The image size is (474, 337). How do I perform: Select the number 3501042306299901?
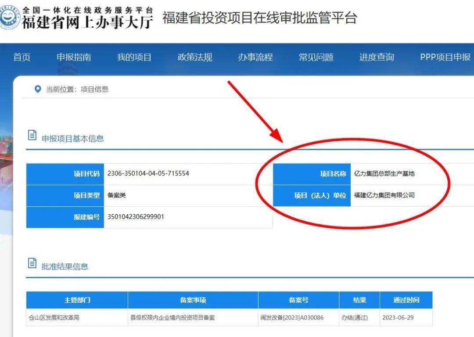coord(136,217)
